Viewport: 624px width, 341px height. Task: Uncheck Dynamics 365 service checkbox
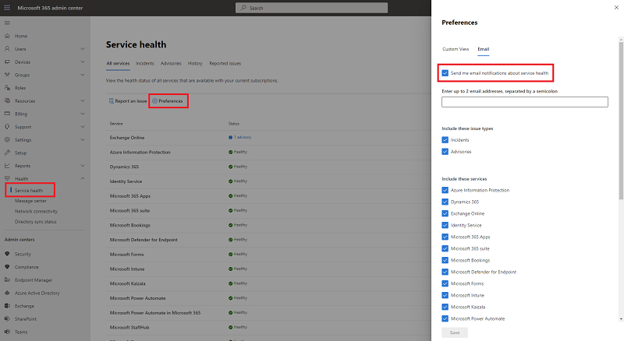[445, 202]
